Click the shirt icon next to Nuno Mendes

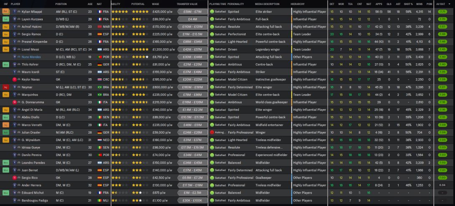14,57
